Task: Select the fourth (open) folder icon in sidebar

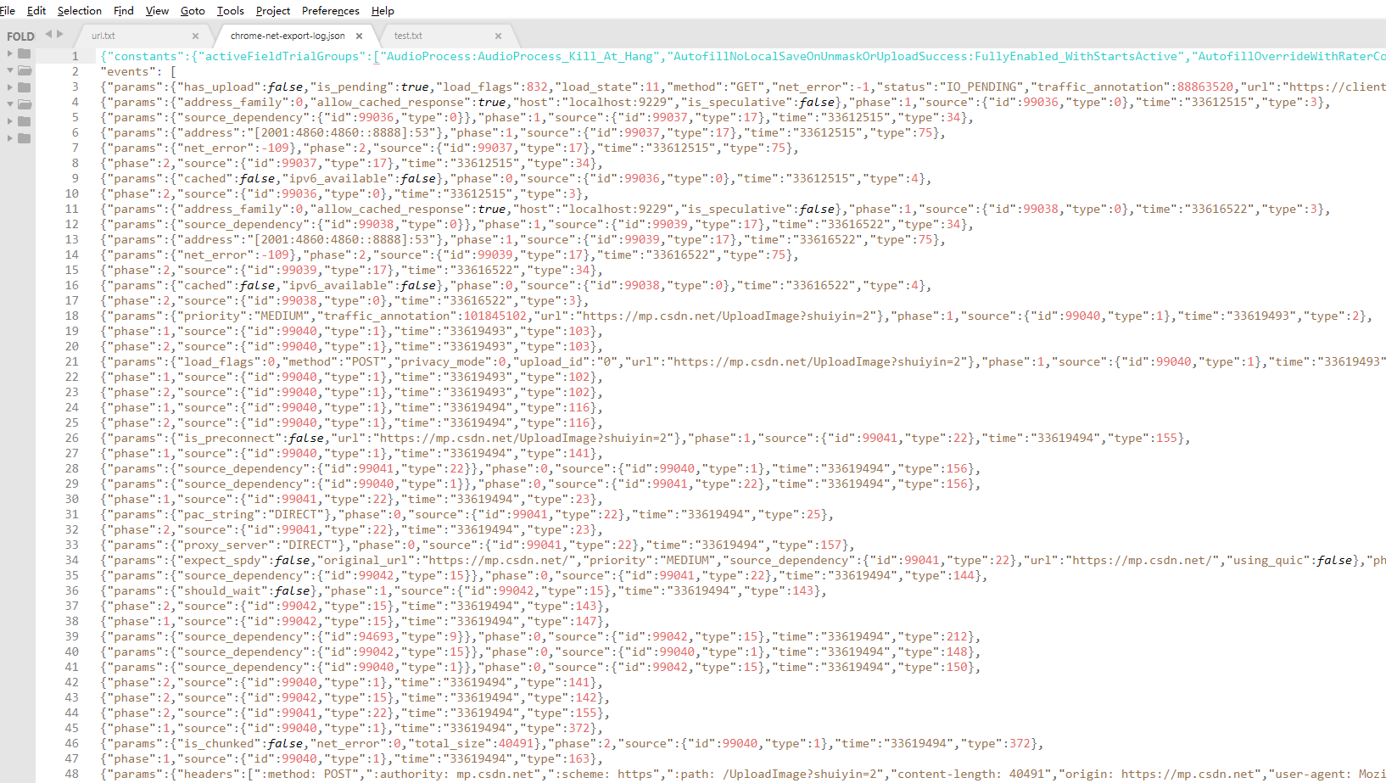Action: (x=25, y=104)
